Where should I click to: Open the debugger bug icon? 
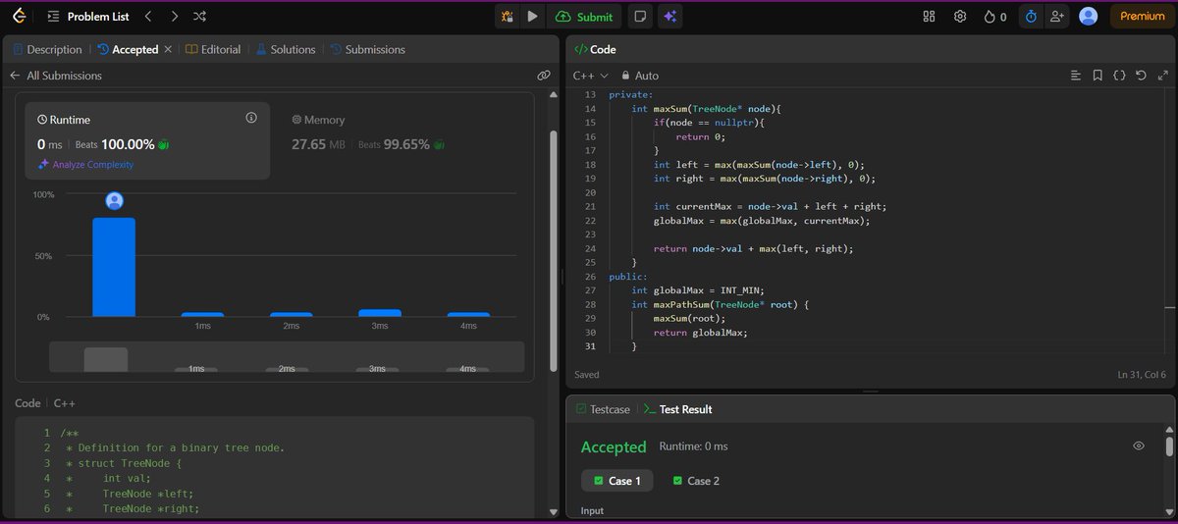pos(507,17)
